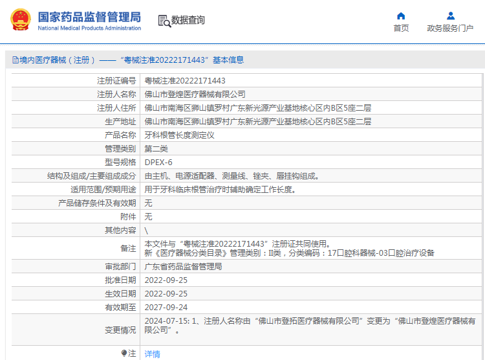Screen dimensions: 485x360
Task: Click the 适用范围/预期用途 label
Action: (103, 190)
